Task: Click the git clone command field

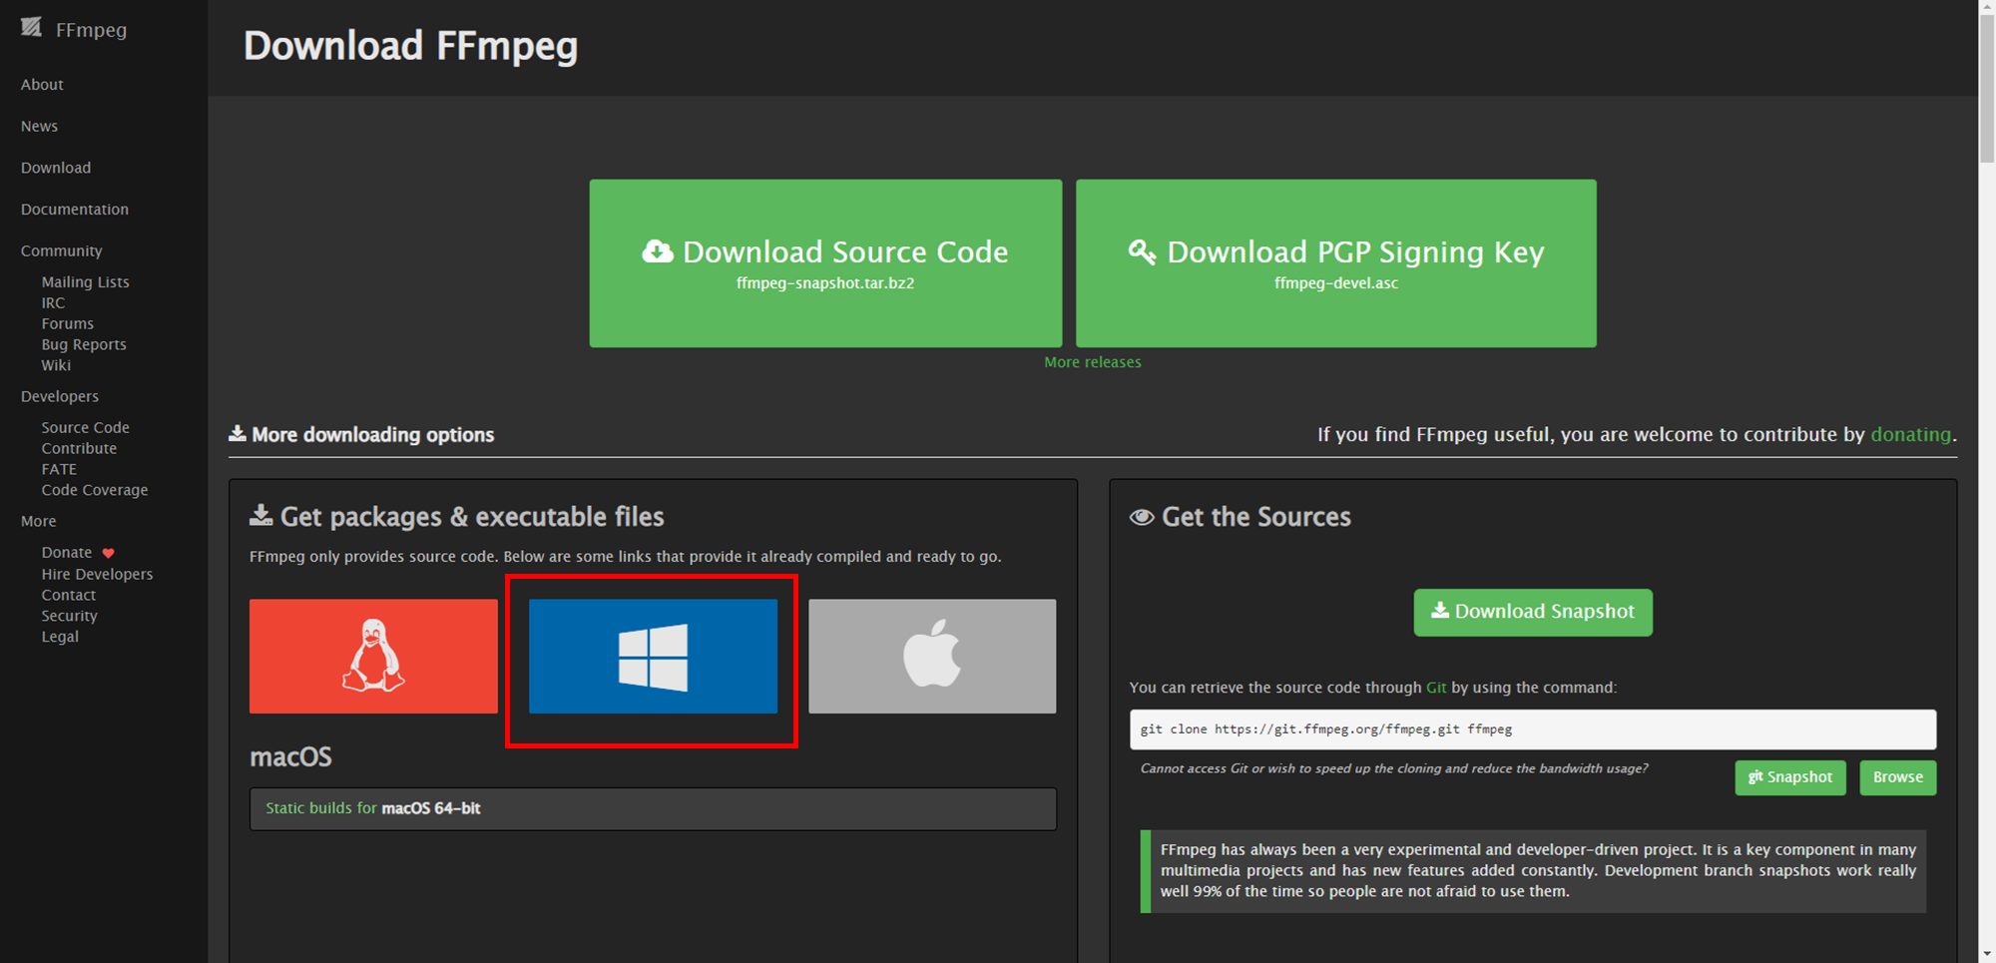Action: (x=1532, y=729)
